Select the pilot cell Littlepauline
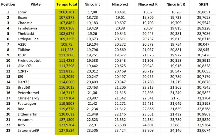This screenshot has width=216, height=135. click(x=36, y=39)
